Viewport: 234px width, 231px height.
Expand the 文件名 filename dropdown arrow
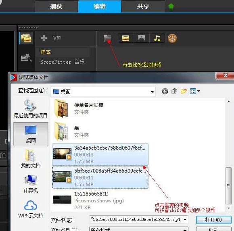pyautogui.click(x=185, y=220)
